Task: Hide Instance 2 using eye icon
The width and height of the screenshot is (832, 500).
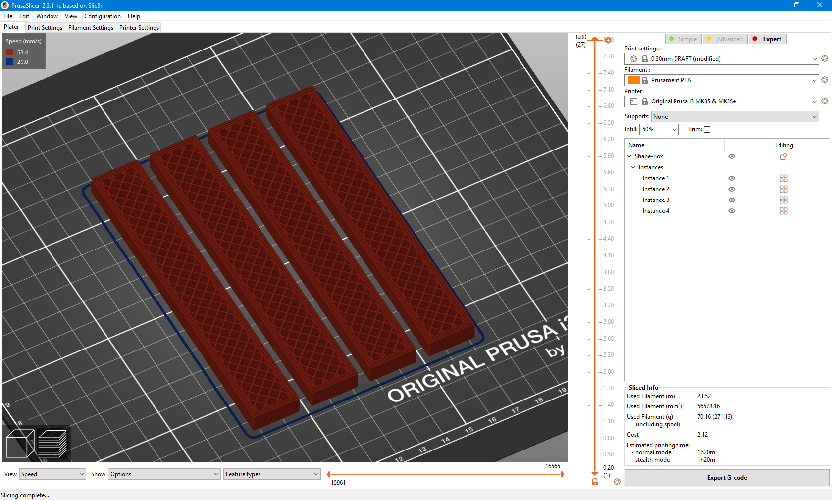Action: point(732,189)
